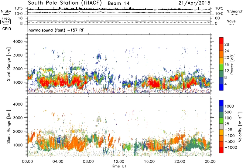Click the '12:00' time axis tick label
The width and height of the screenshot is (243, 168).
(119, 162)
